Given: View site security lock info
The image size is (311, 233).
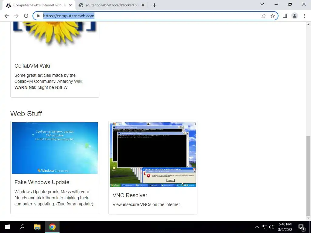Looking at the screenshot, I should click(x=38, y=16).
